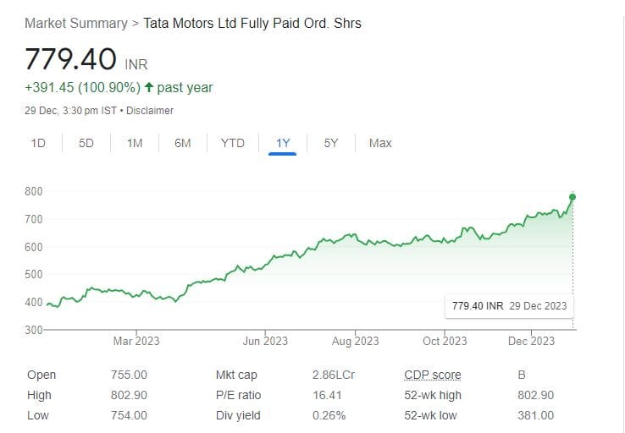Show the 1M chart range
Viewport: 625px width, 433px height.
(x=135, y=143)
